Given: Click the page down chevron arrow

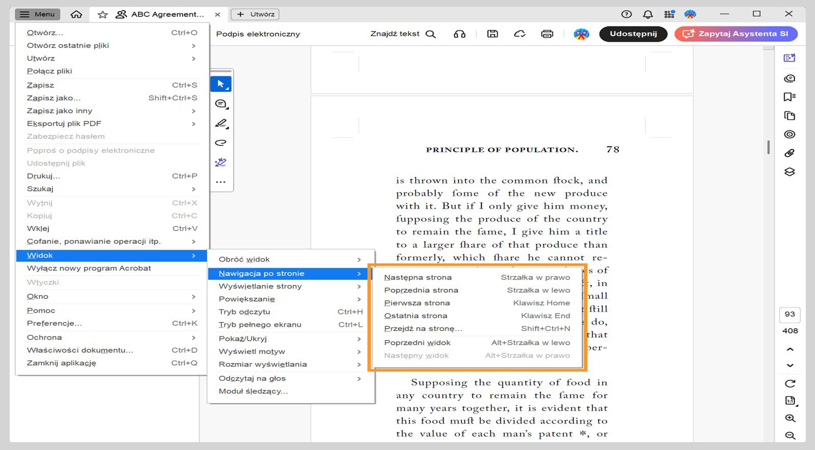Looking at the screenshot, I should 790,365.
